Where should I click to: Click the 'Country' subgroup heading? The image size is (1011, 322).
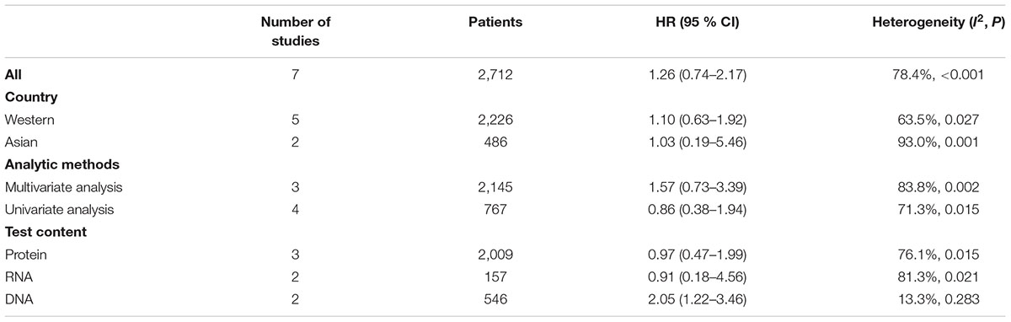click(x=30, y=96)
